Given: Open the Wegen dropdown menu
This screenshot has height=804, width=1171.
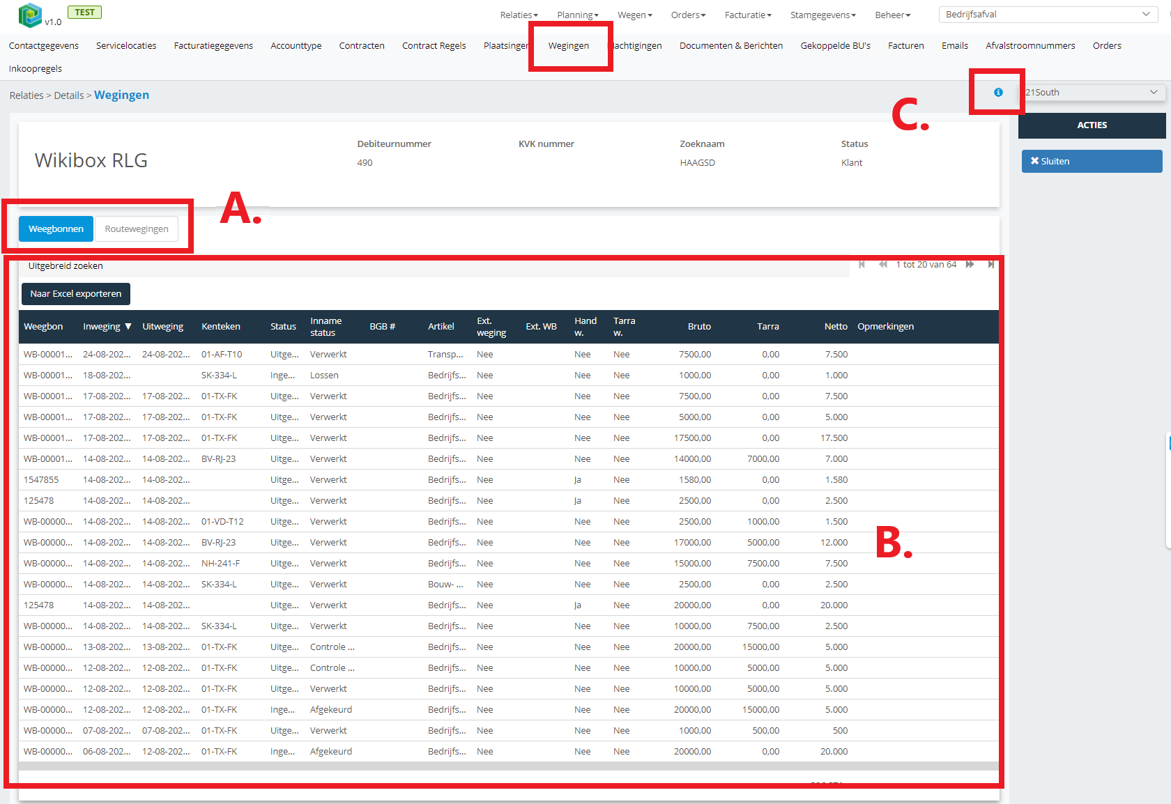Looking at the screenshot, I should [634, 15].
